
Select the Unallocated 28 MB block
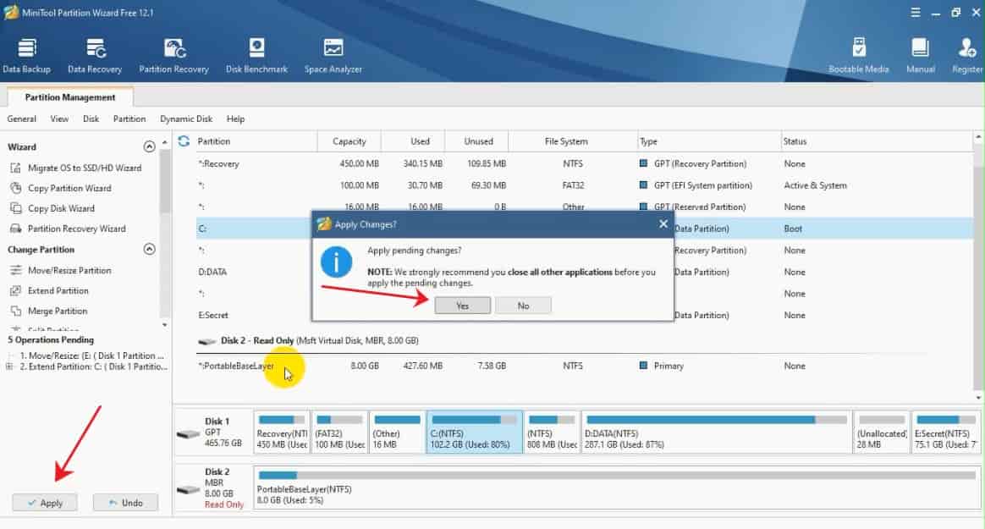click(882, 433)
